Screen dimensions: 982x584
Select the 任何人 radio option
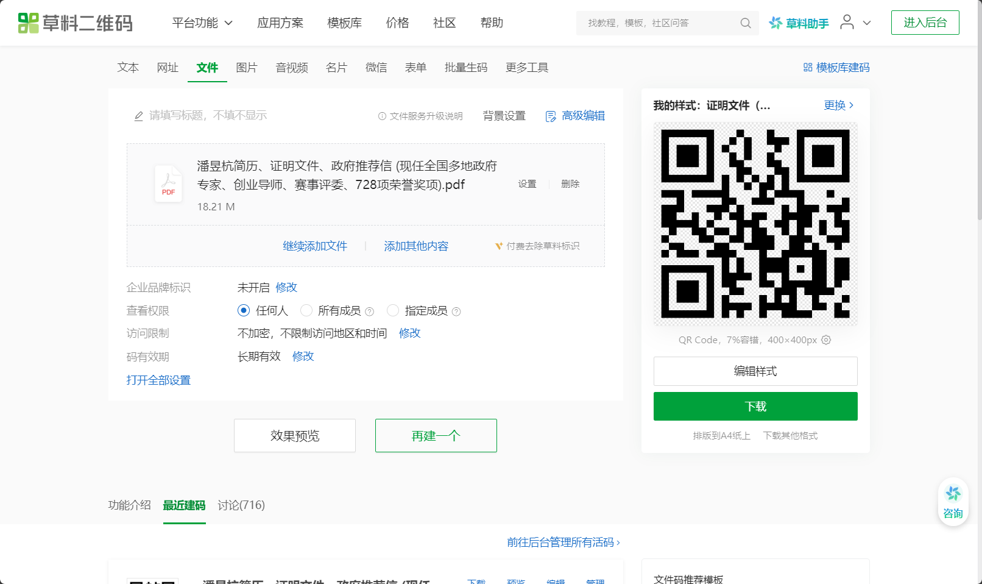[244, 311]
